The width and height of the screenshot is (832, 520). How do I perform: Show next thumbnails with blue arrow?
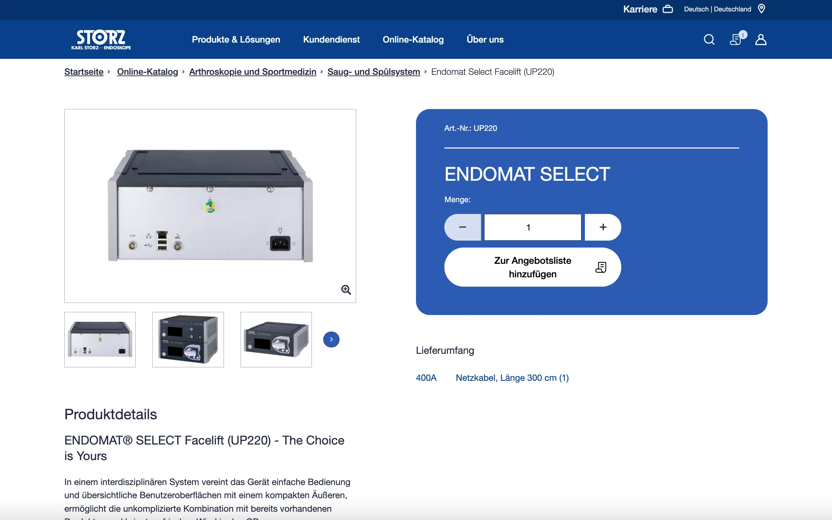click(331, 339)
